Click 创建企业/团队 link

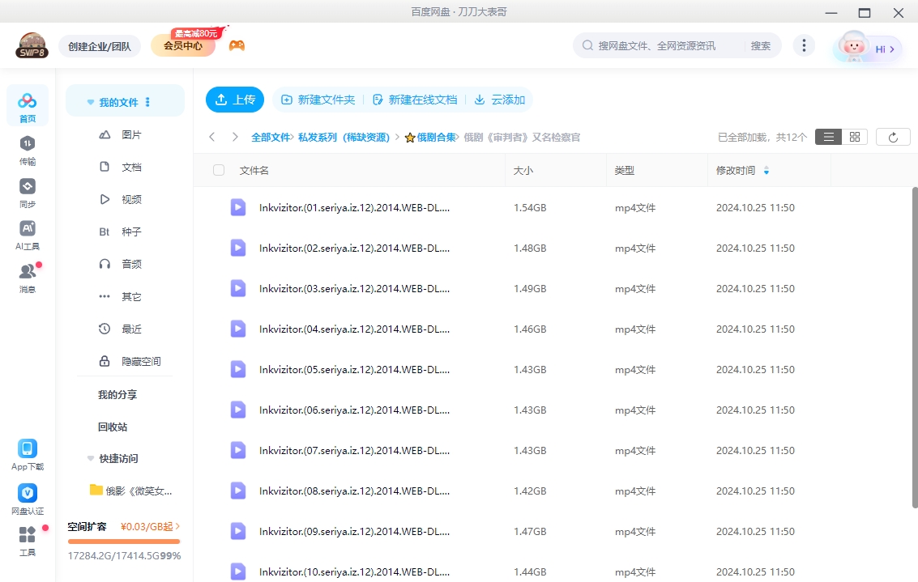point(99,45)
